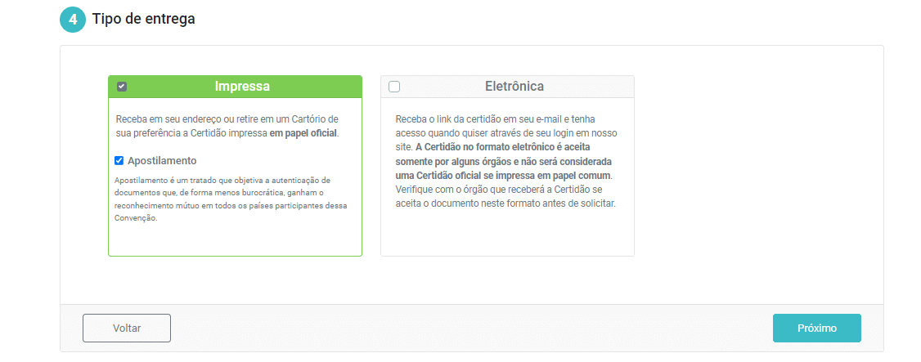
Task: Continue with the Próximo button
Action: (x=817, y=328)
